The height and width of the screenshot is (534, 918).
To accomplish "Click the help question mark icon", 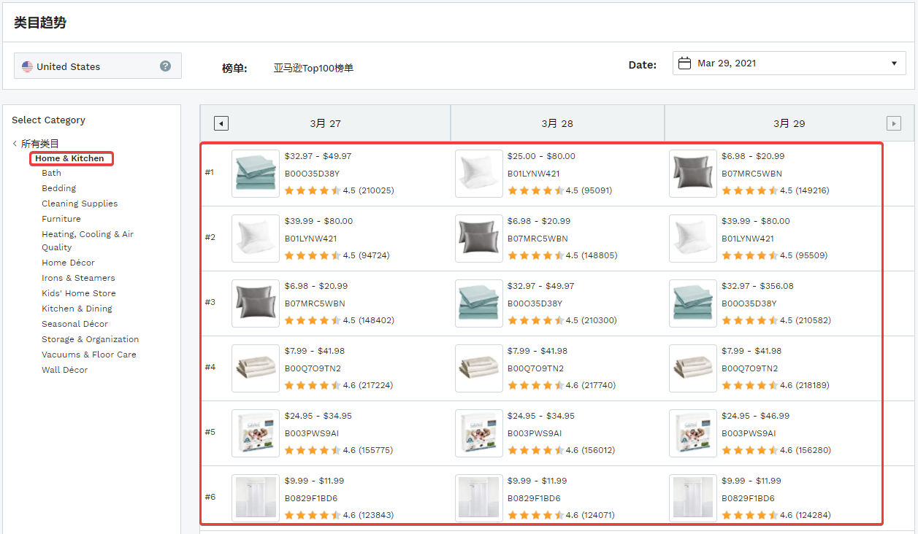I will [166, 66].
